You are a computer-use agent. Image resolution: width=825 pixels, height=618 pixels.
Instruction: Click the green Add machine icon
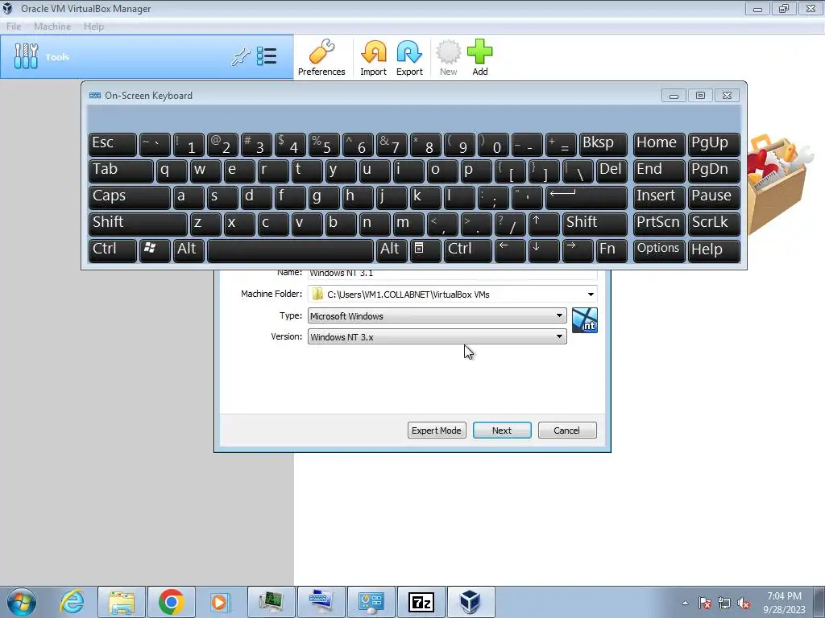(480, 58)
